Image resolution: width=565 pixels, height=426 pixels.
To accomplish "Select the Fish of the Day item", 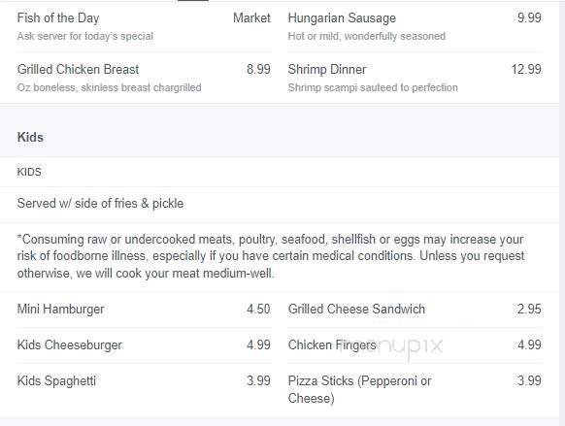I will coord(58,18).
